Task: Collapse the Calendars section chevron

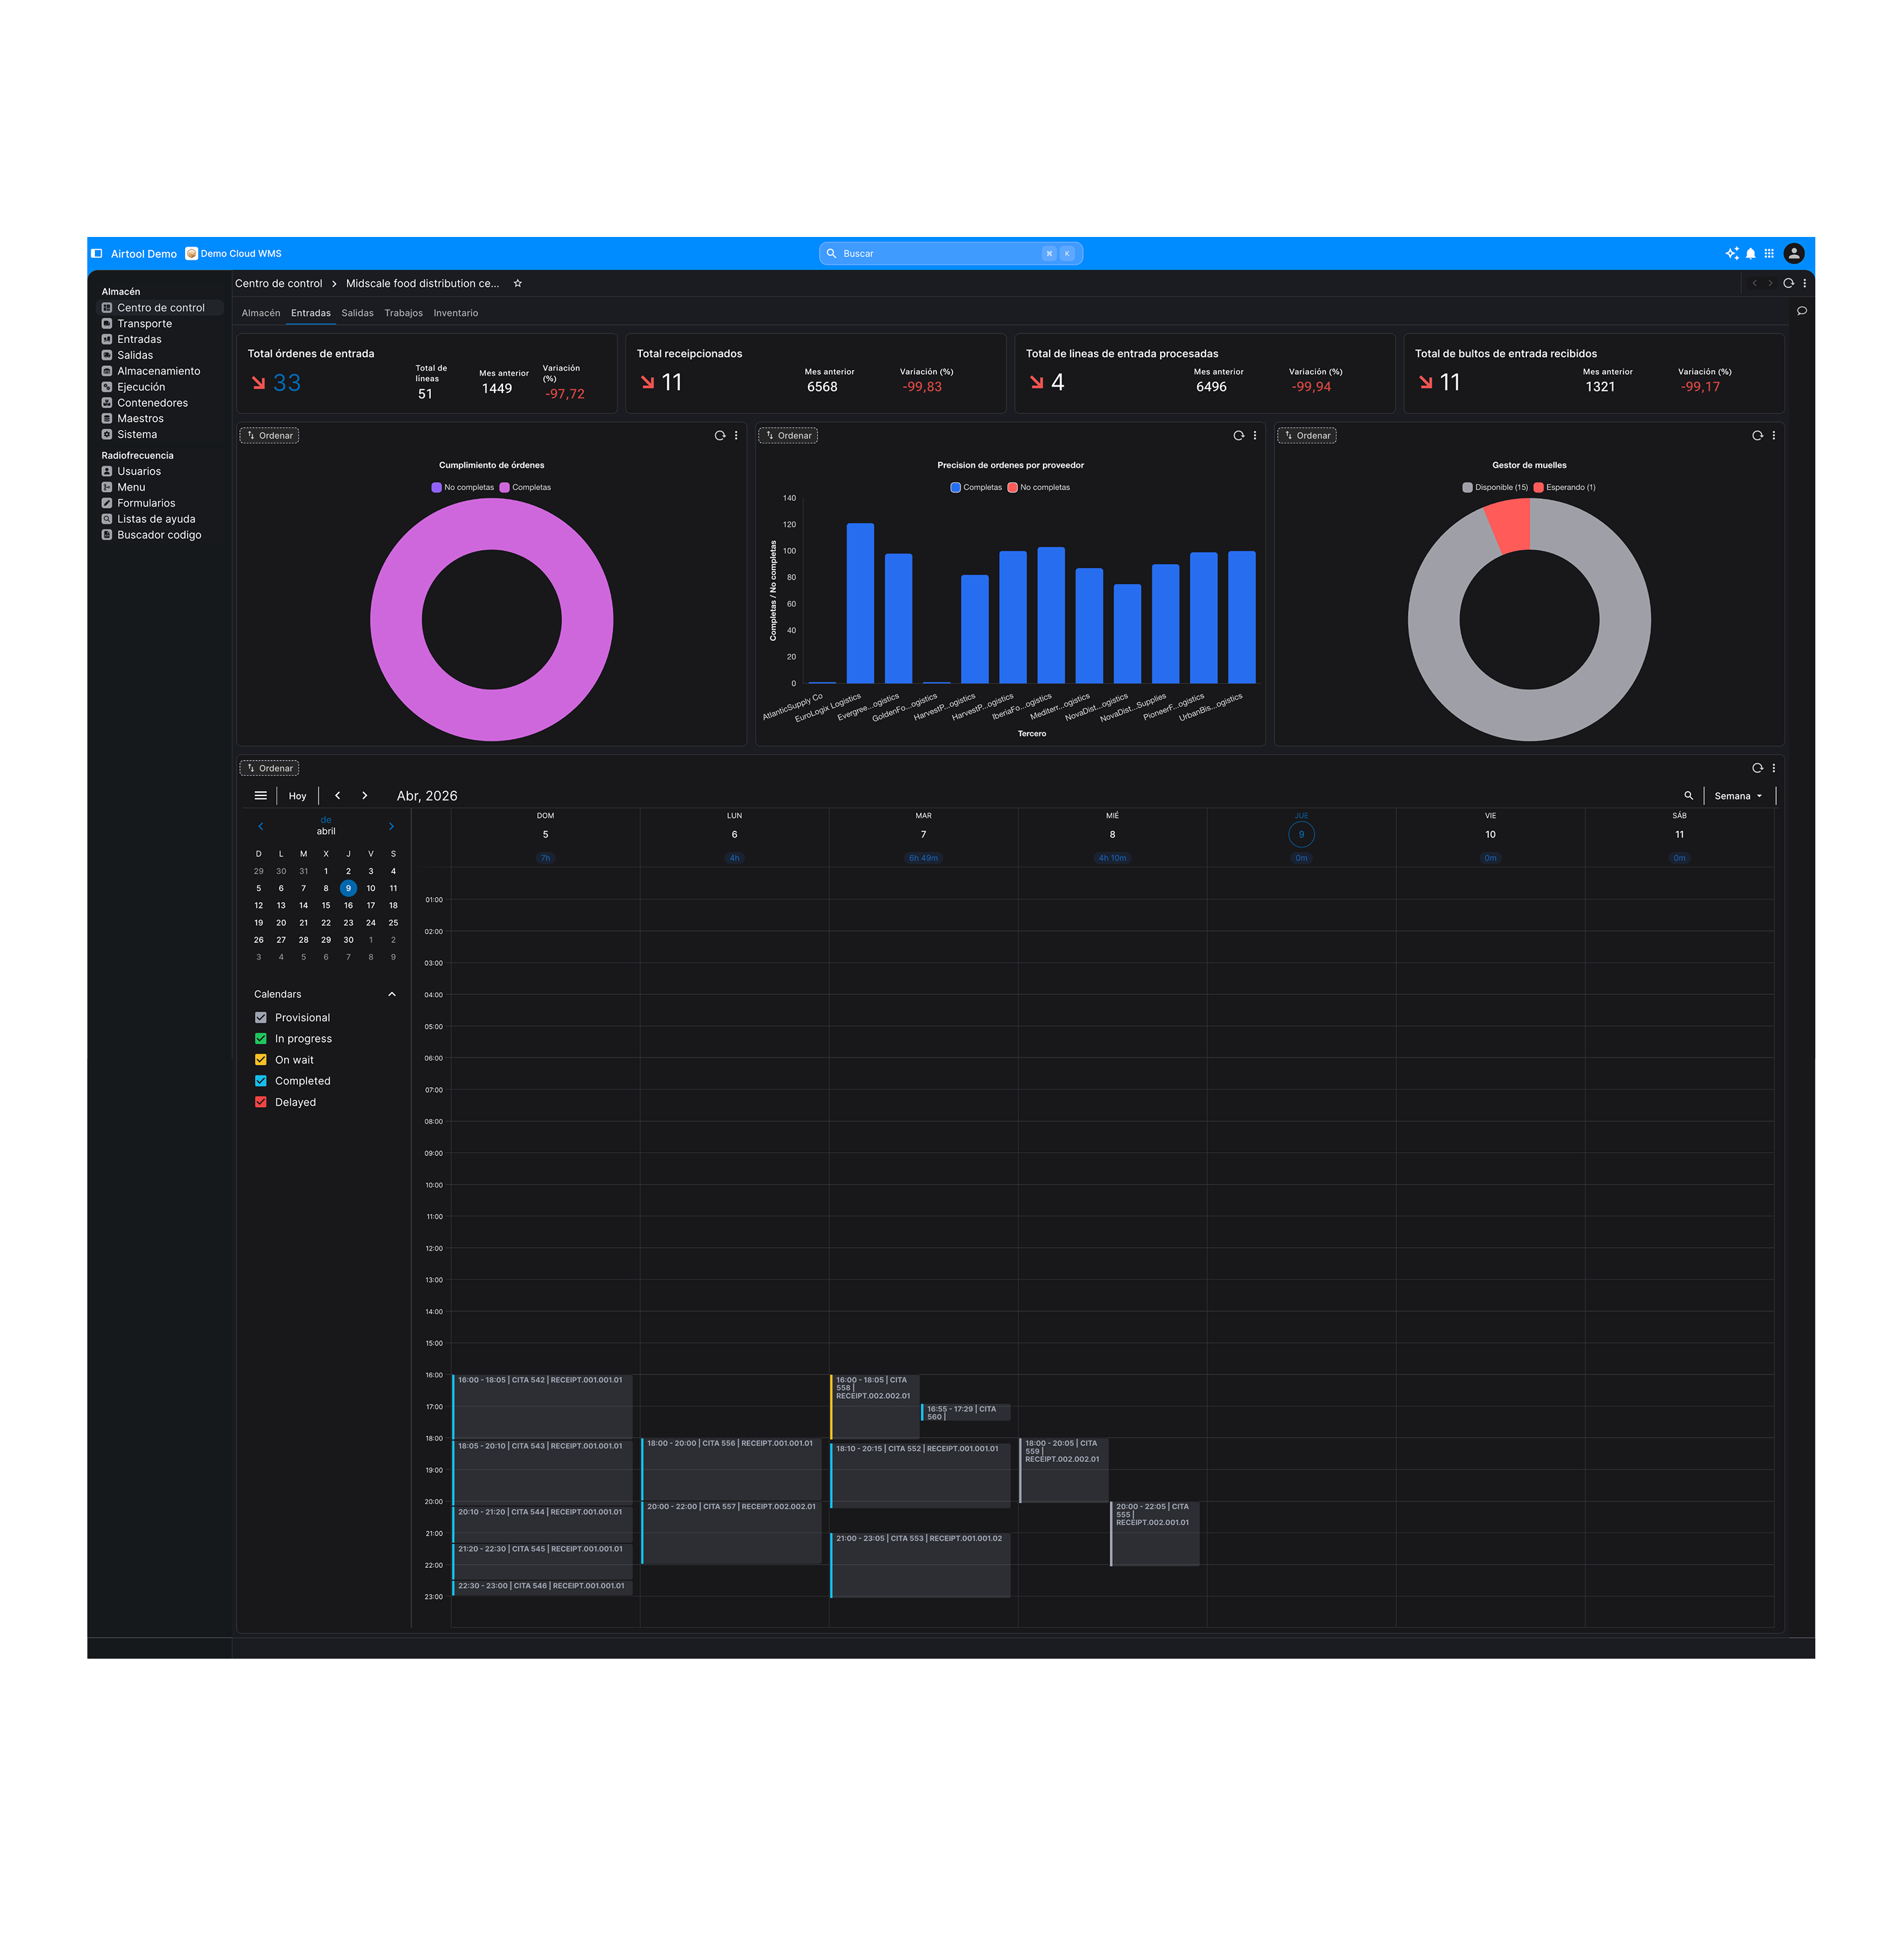Action: [x=392, y=994]
